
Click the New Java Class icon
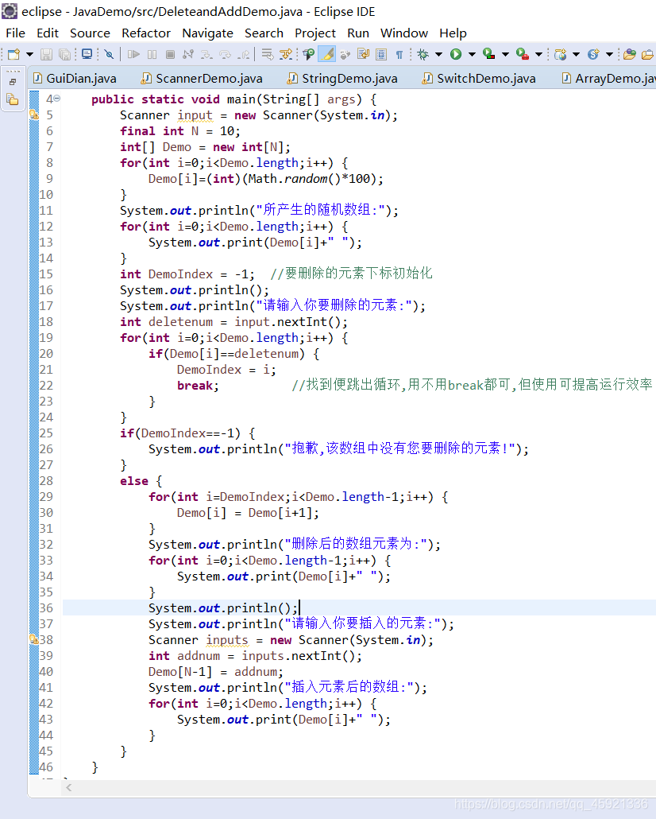[x=593, y=54]
